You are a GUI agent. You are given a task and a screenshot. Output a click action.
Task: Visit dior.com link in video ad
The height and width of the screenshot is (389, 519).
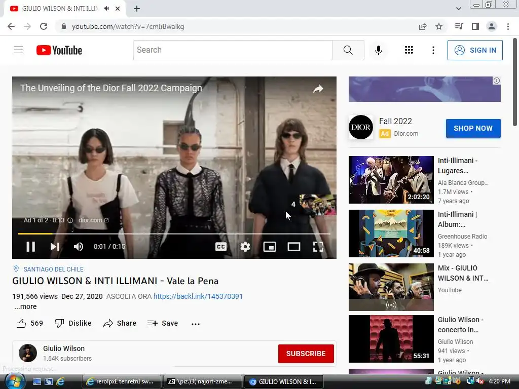click(x=93, y=220)
